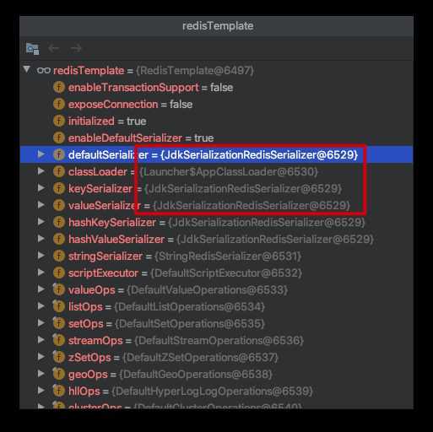Click the back arrow in toolbar
The image size is (433, 432).
[x=54, y=48]
